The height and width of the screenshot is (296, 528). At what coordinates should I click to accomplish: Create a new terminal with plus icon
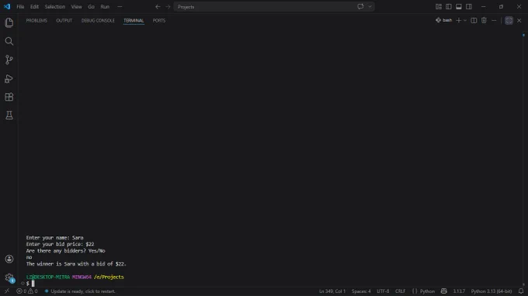point(458,20)
